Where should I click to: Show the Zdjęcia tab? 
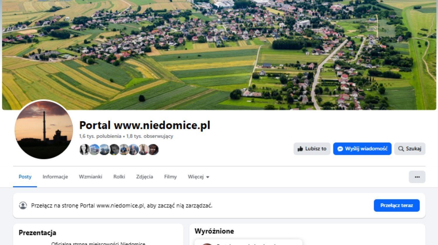tap(145, 177)
